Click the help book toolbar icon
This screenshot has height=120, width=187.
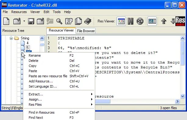click(x=88, y=21)
